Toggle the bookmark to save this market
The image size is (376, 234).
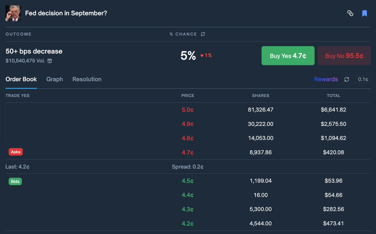(364, 13)
